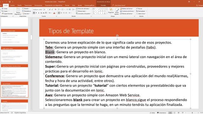Apply the red font color
Viewport: 203px width, 114px height.
click(54, 13)
